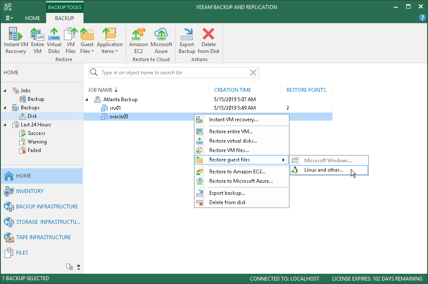Clear the search box with X
This screenshot has height=284, width=428.
[x=253, y=73]
